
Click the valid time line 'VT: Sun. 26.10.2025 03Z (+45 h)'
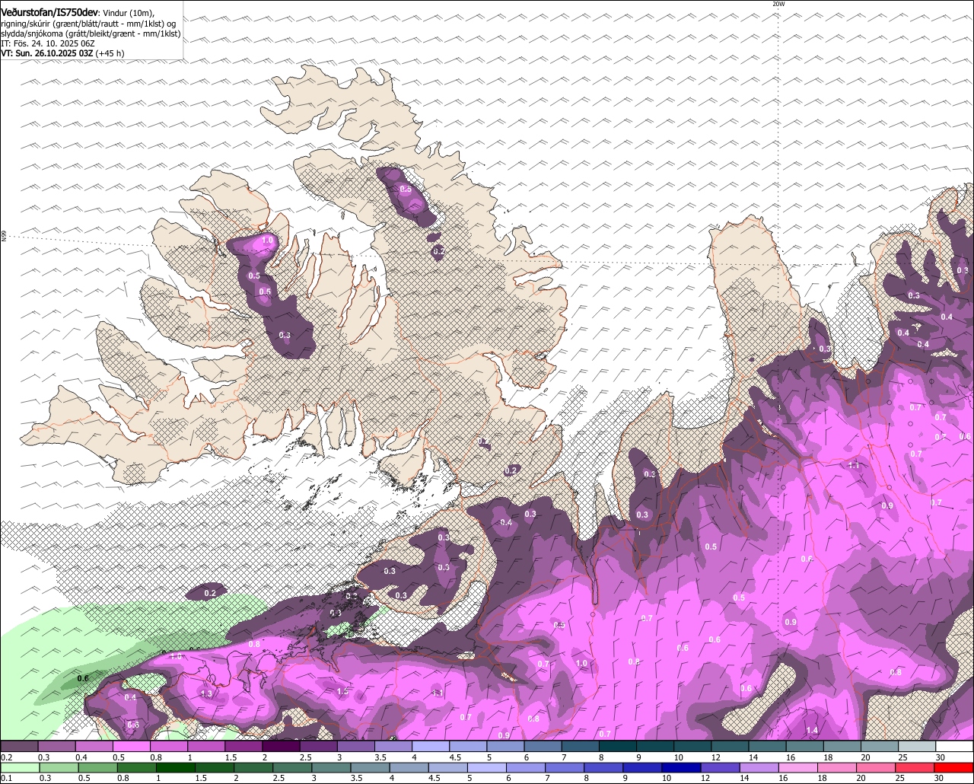click(62, 53)
